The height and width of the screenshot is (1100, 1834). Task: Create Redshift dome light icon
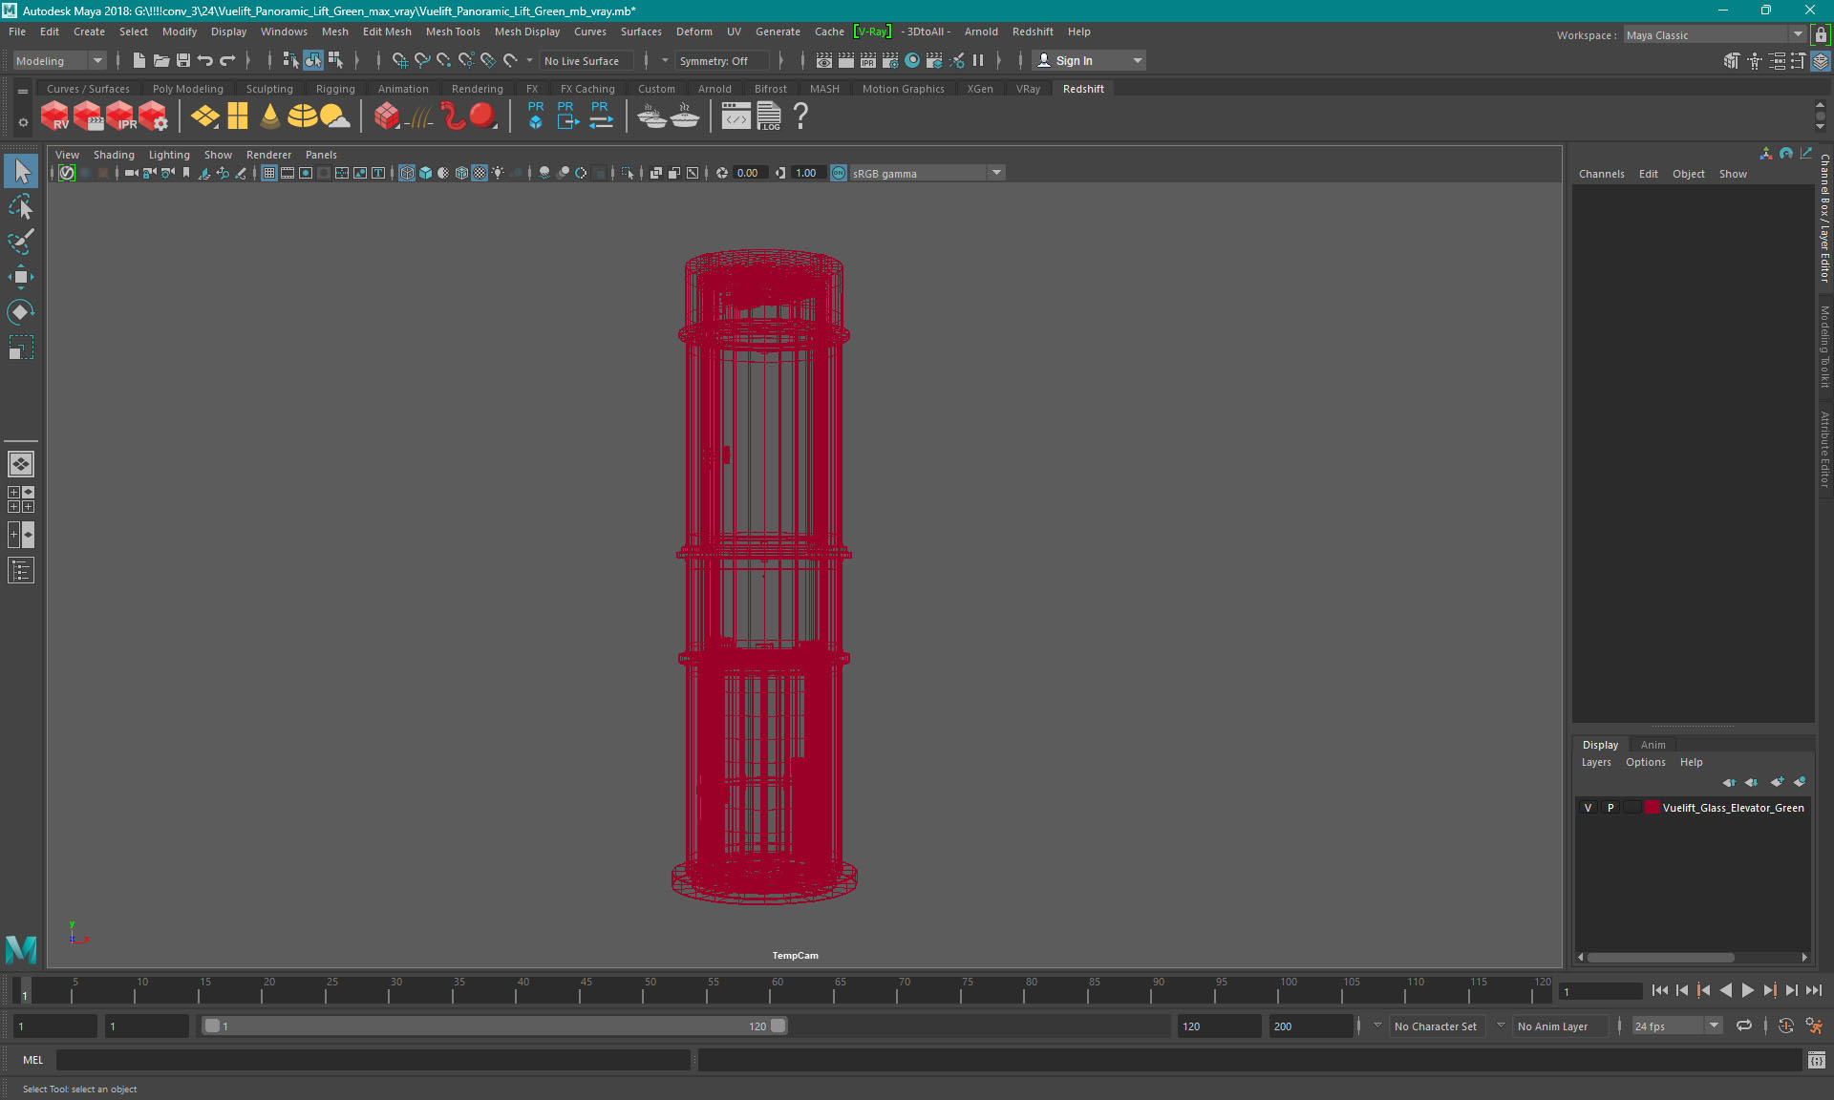(303, 116)
